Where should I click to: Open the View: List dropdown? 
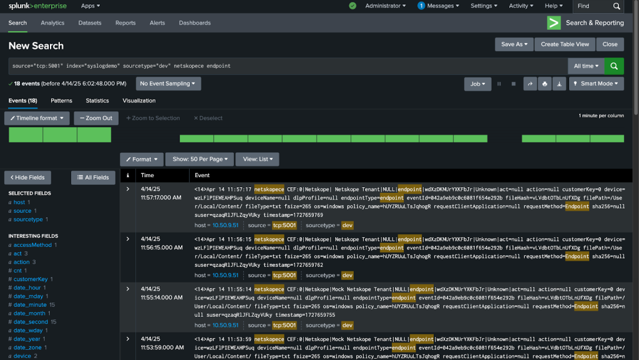point(258,159)
